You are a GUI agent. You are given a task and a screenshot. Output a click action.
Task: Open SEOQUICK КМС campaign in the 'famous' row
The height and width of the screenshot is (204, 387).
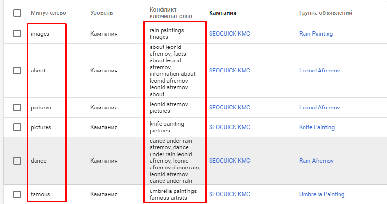click(230, 194)
